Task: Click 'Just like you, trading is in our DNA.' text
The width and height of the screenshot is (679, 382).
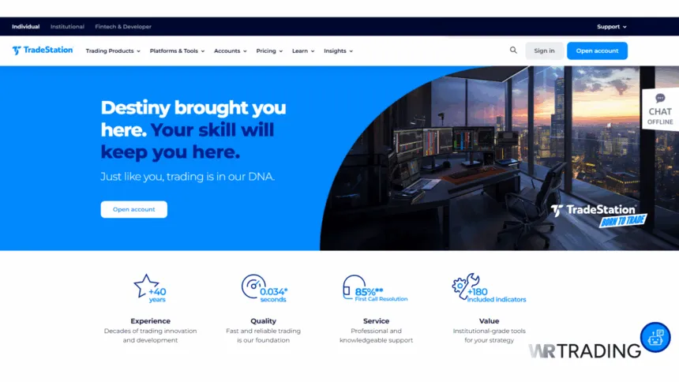Action: click(187, 177)
